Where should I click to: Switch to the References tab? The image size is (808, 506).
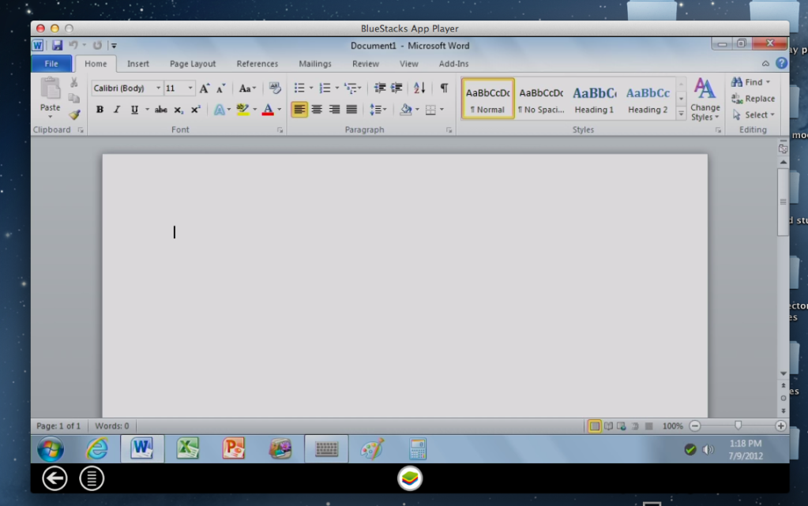click(257, 64)
